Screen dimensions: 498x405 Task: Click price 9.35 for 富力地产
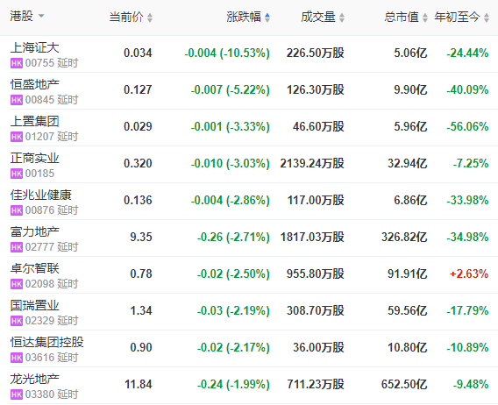141,237
